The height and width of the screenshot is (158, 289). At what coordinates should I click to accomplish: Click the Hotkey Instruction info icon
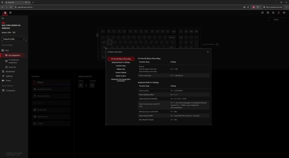[x=217, y=44]
